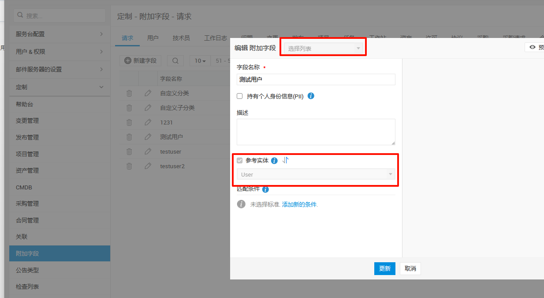544x298 pixels.
Task: Click the 字段名称 input field
Action: pos(316,79)
